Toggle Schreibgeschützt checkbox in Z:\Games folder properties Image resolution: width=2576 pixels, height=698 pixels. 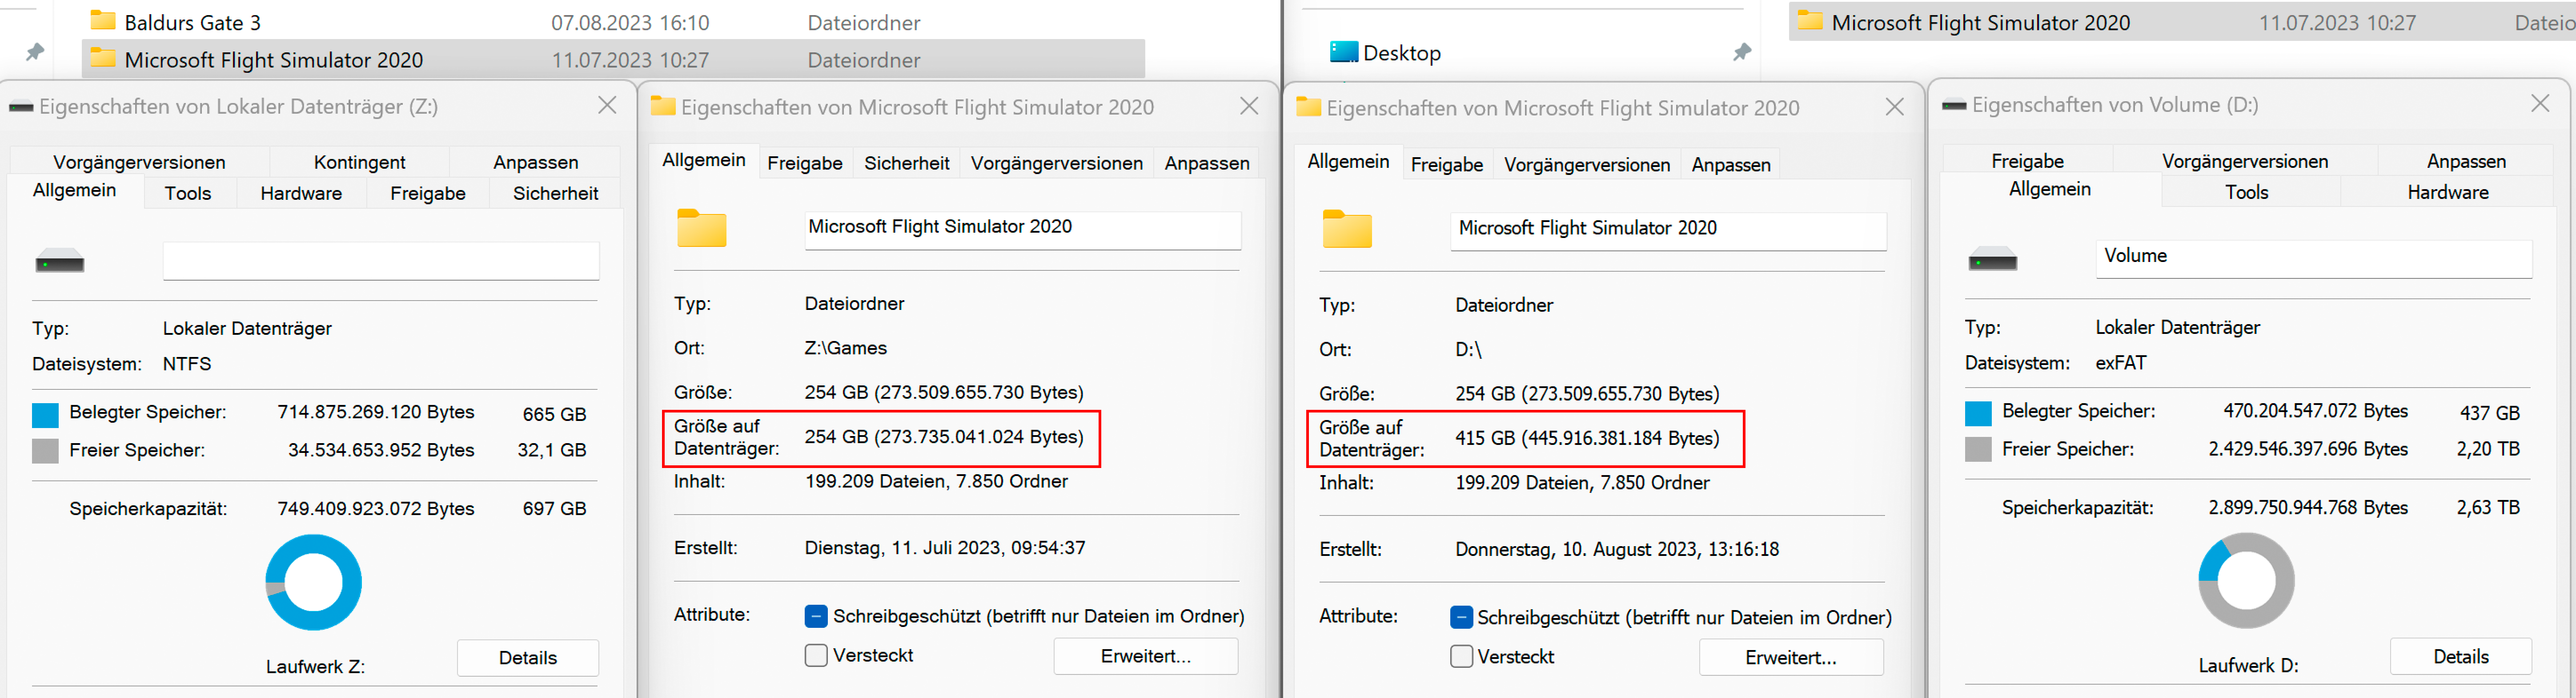[x=816, y=616]
